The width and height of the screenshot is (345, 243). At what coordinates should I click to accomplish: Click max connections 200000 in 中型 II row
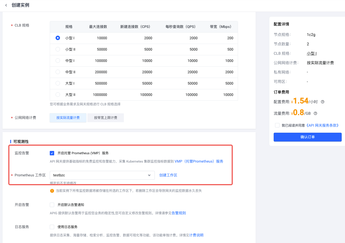point(101,72)
